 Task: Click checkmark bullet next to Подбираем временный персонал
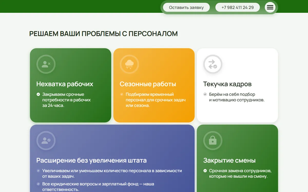122,94
